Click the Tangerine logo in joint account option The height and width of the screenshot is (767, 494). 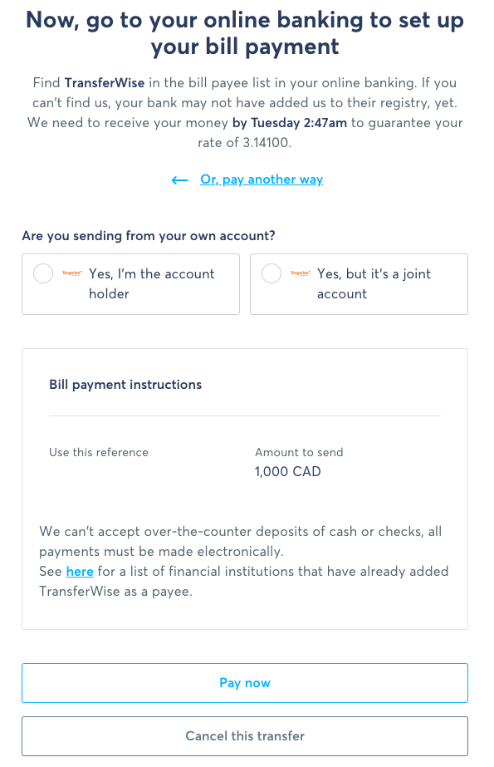pos(301,273)
